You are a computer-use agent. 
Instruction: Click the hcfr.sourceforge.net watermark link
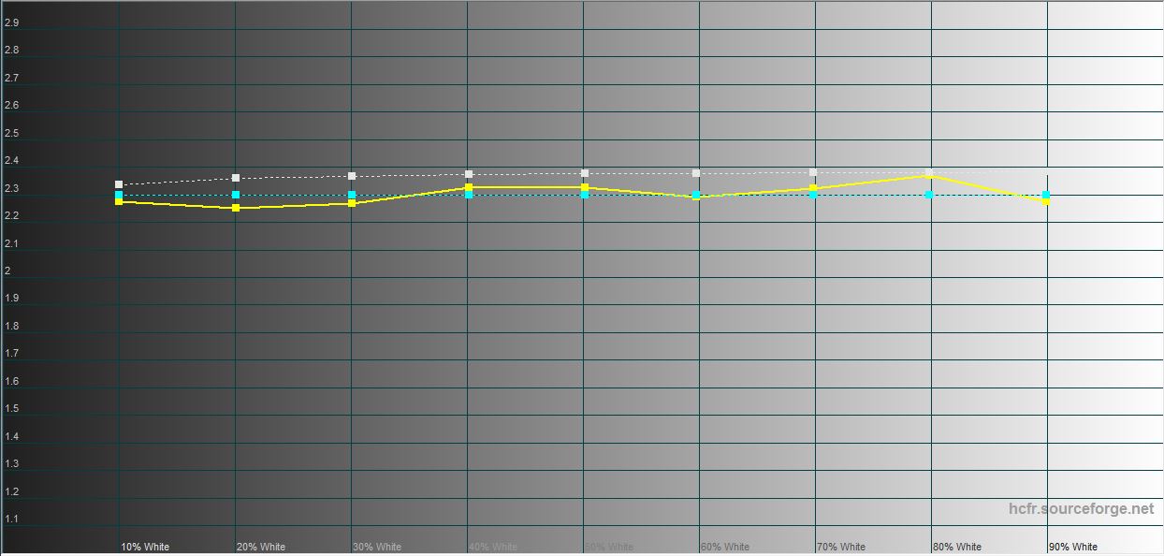[1081, 509]
